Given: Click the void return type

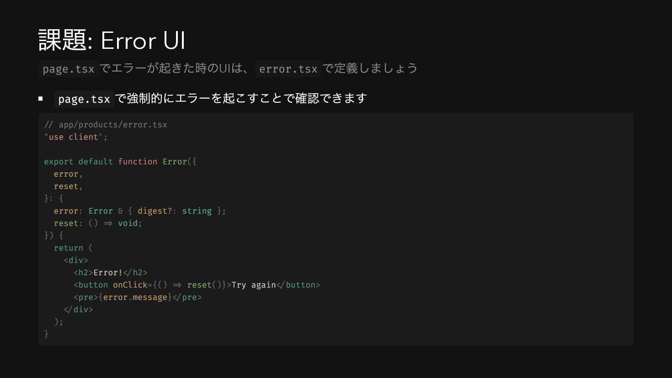Looking at the screenshot, I should click(x=128, y=223).
